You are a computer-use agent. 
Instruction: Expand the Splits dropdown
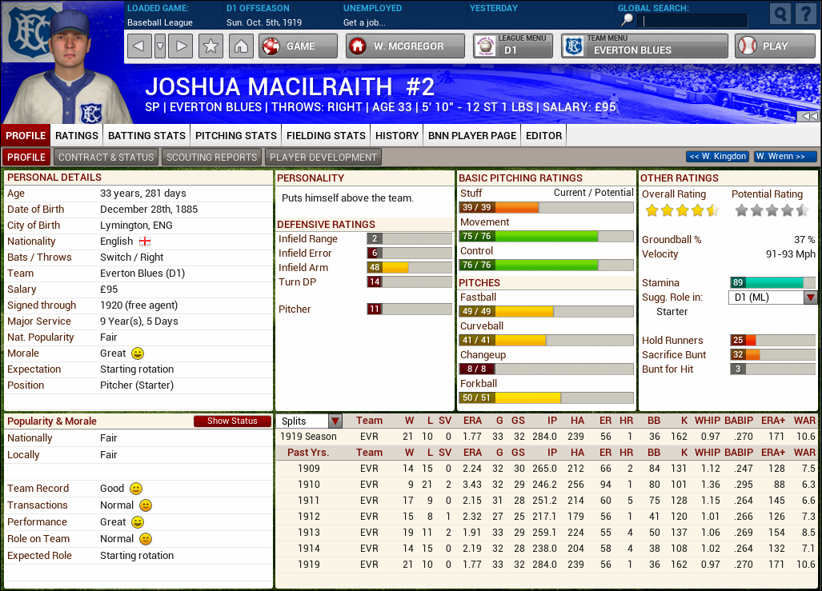pyautogui.click(x=335, y=421)
